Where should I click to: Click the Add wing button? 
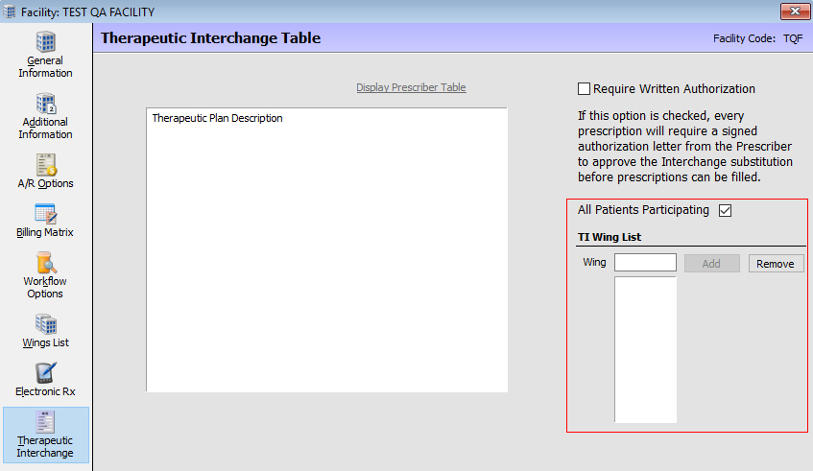(x=711, y=264)
